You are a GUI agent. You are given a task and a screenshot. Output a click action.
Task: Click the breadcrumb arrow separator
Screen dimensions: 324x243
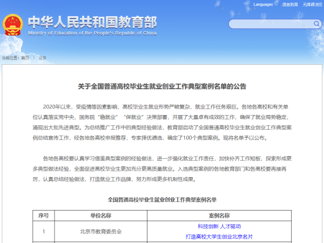tap(33, 57)
